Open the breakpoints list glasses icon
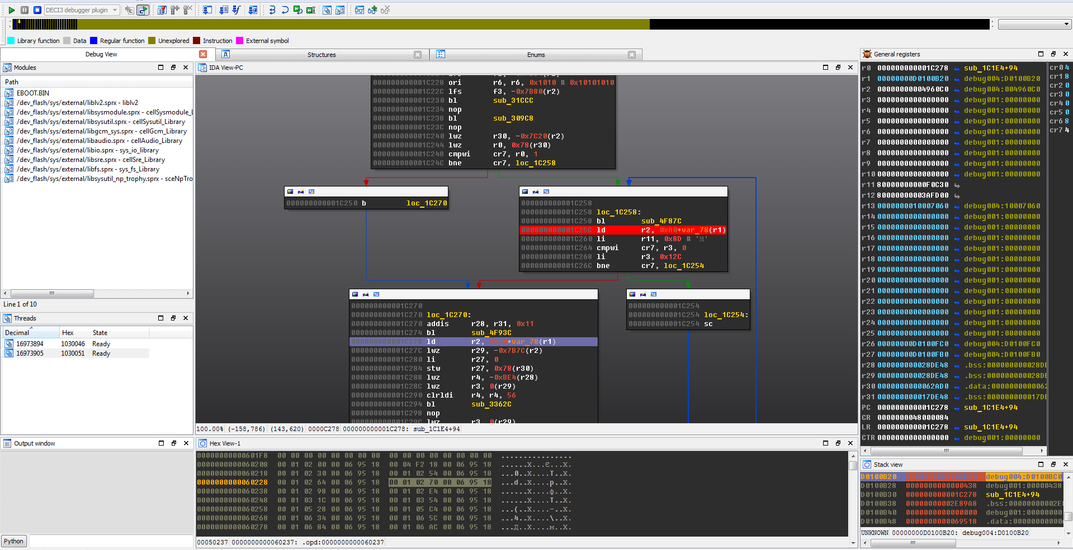The image size is (1073, 550). [x=358, y=9]
